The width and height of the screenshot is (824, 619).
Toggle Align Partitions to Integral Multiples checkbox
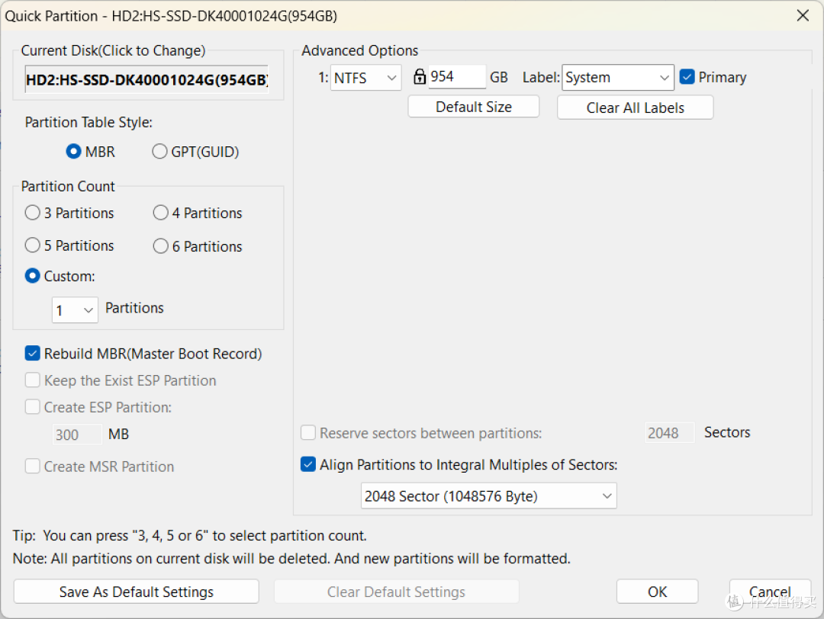(x=308, y=464)
